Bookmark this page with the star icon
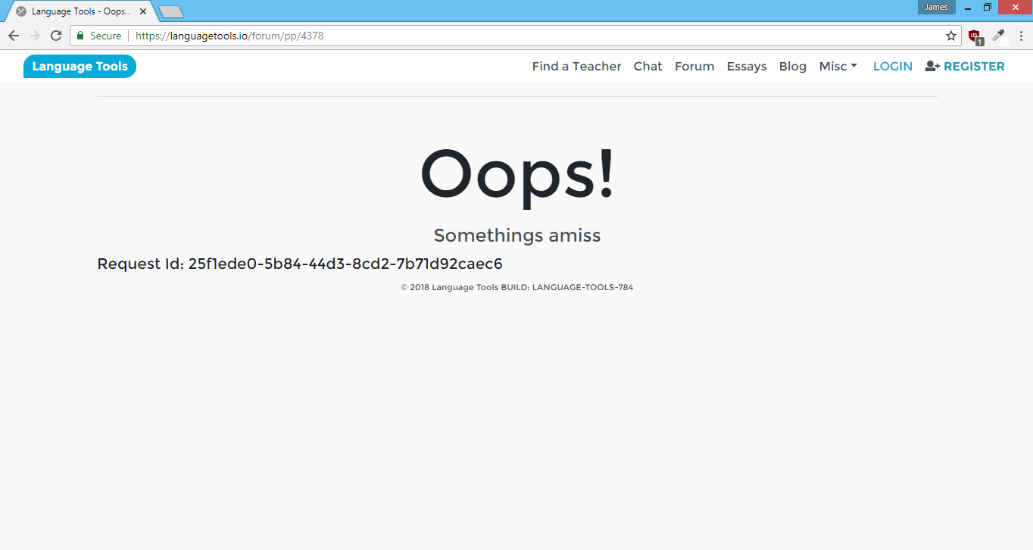 (x=951, y=36)
